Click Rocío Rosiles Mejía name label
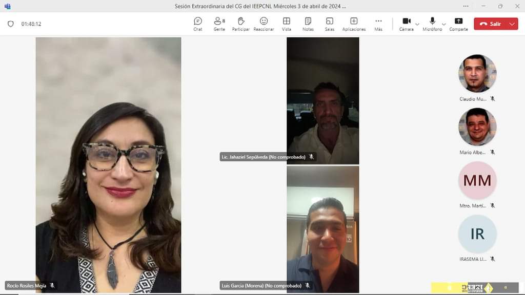Screen dimensions: 525x295 point(27,286)
